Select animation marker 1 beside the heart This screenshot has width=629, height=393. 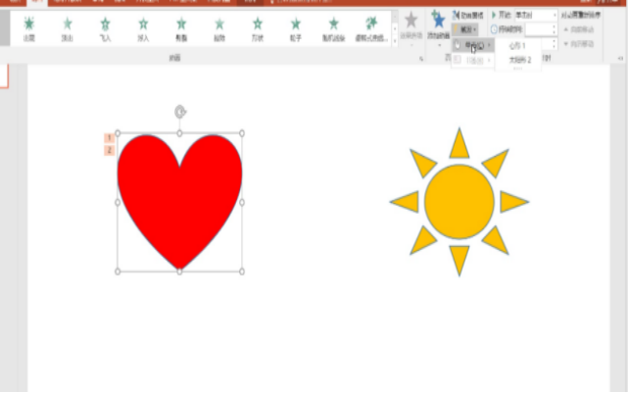pos(109,137)
